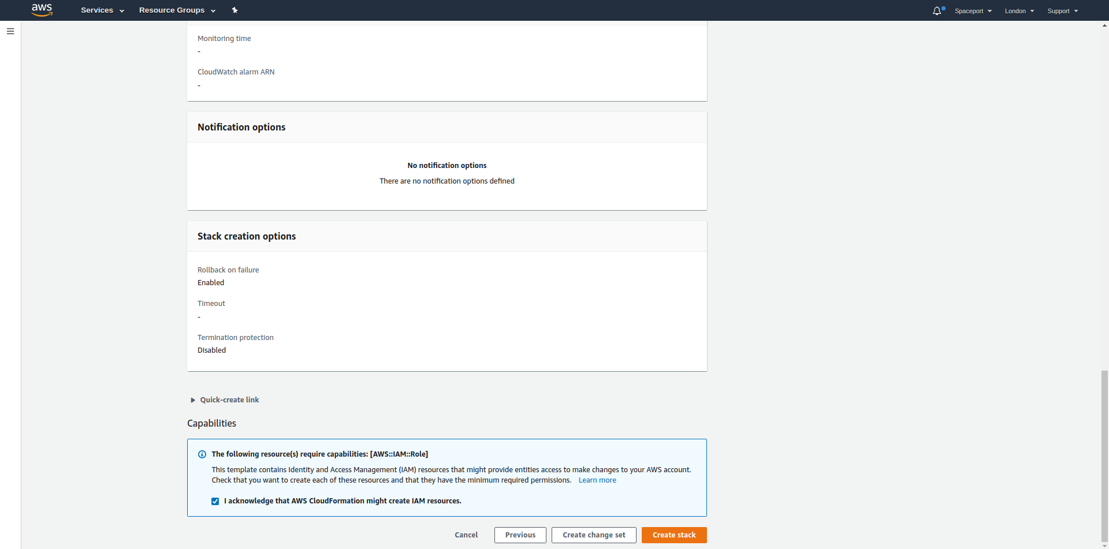Viewport: 1109px width, 549px height.
Task: Toggle the IAM resources acknowledgement checkbox
Action: tap(215, 501)
